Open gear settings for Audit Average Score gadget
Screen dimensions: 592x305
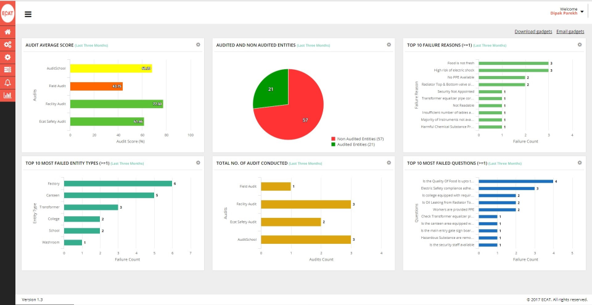198,44
